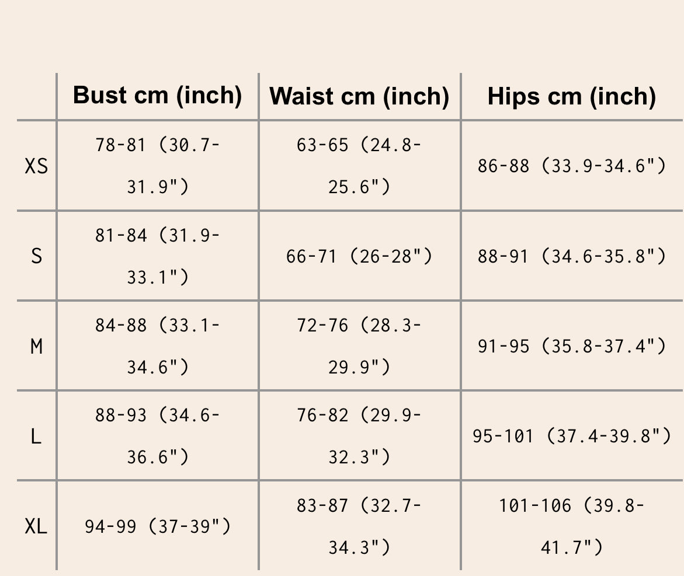Click the XS hips cell 86-88
The height and width of the screenshot is (576, 684).
(x=571, y=166)
